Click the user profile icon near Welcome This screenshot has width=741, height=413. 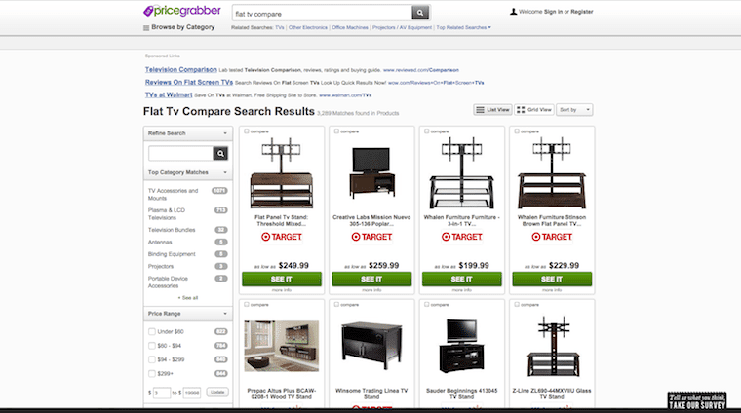[x=513, y=12]
